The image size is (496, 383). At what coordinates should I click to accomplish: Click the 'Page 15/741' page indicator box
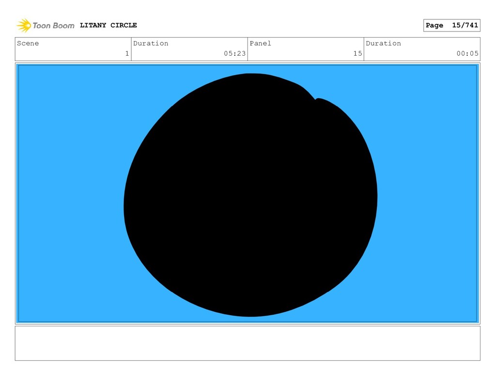[x=452, y=25]
